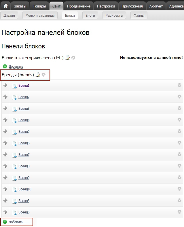Screen dimensions: 184x227
Task: Go to the Меню и страницы subsection
Action: (x=40, y=15)
